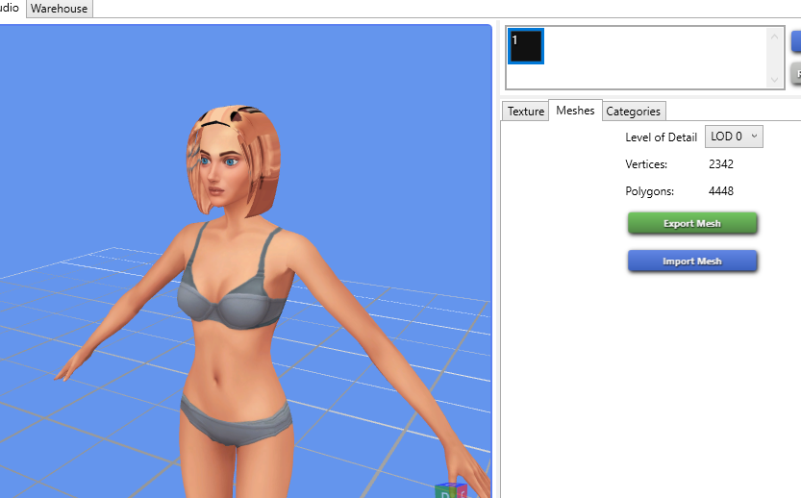
Task: Click the Polygons: label
Action: tap(649, 191)
